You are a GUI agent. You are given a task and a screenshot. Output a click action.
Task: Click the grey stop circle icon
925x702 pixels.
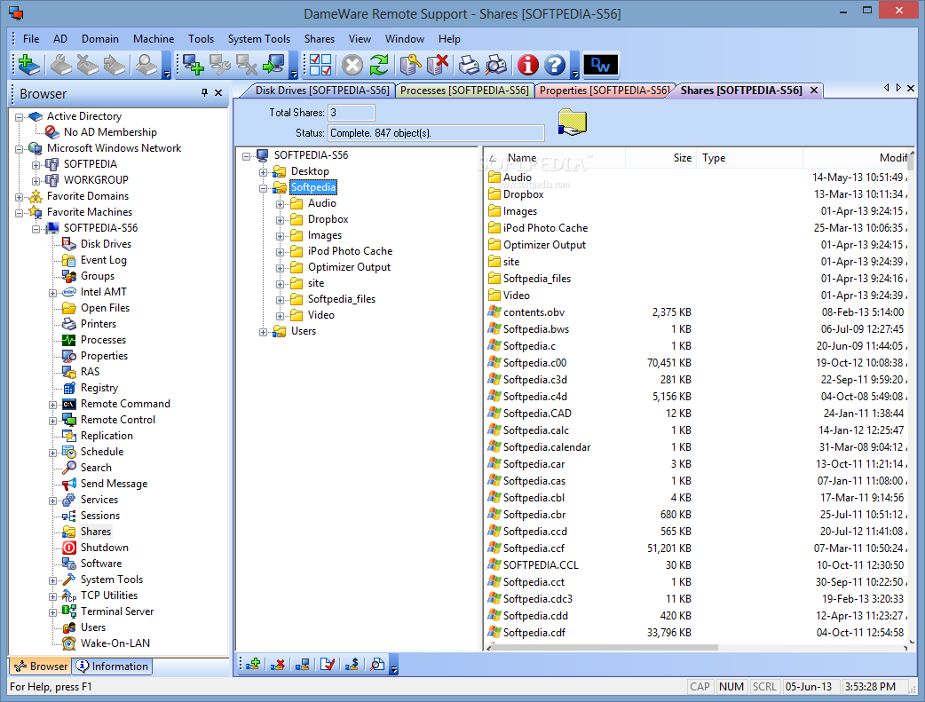[352, 65]
